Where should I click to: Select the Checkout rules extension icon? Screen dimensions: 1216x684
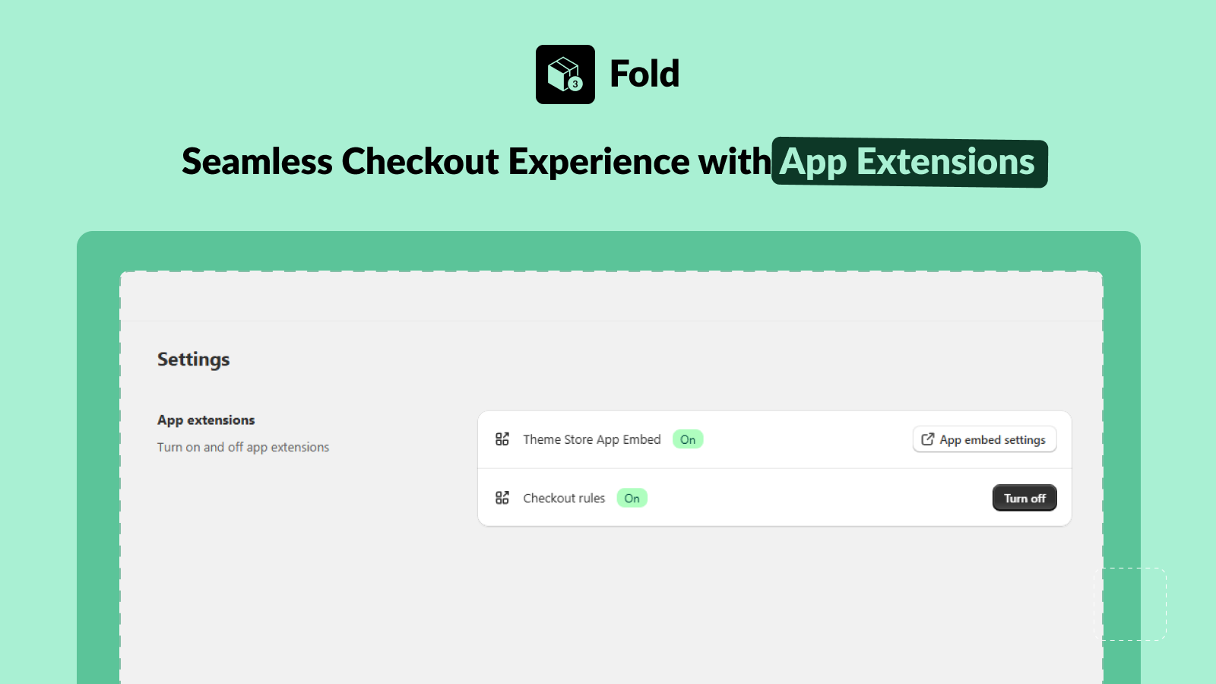(502, 498)
